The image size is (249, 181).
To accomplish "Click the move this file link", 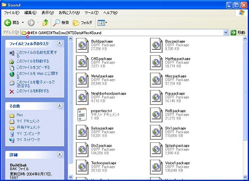I will pos(33,61).
